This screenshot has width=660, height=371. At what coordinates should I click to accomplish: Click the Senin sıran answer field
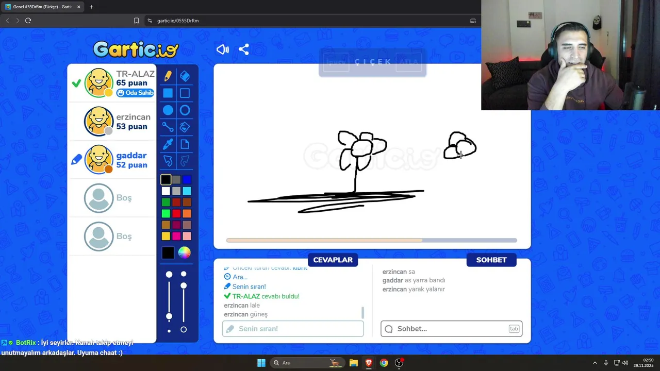click(293, 329)
